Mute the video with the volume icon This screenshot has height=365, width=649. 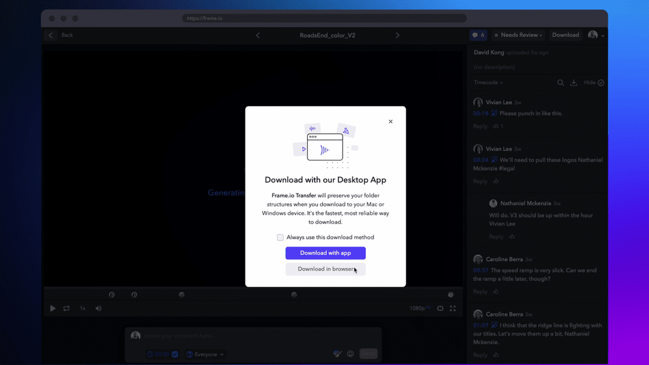(x=98, y=308)
